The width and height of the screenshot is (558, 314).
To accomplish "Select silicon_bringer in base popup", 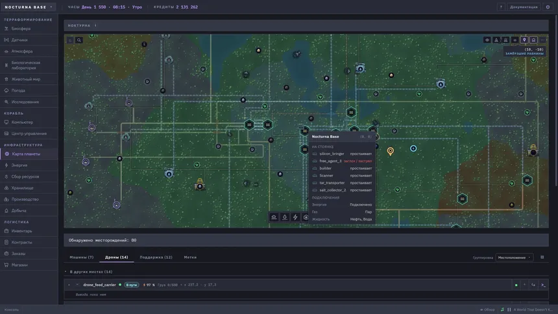I will pyautogui.click(x=342, y=154).
